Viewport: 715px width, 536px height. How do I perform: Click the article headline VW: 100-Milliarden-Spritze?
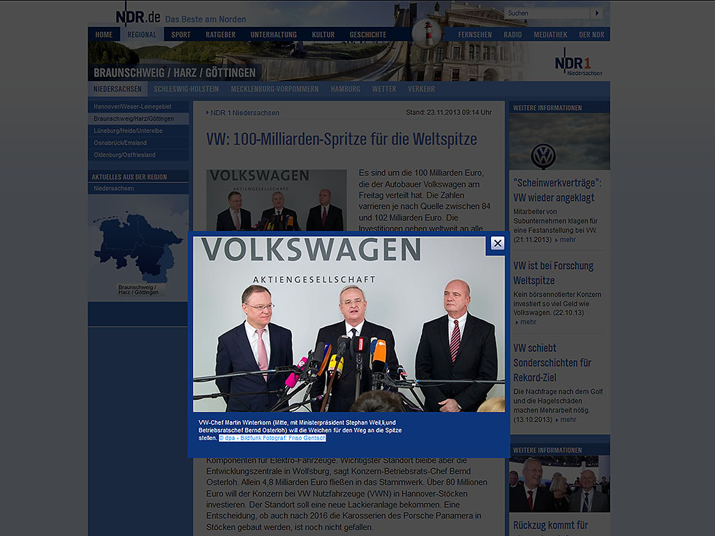[341, 139]
